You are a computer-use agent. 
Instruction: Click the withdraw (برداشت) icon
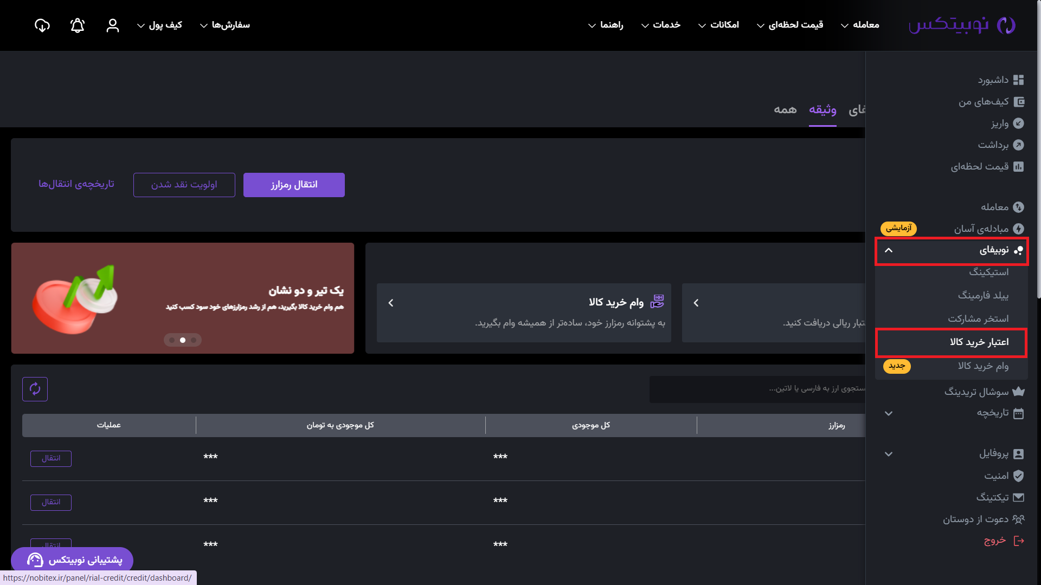(1019, 145)
